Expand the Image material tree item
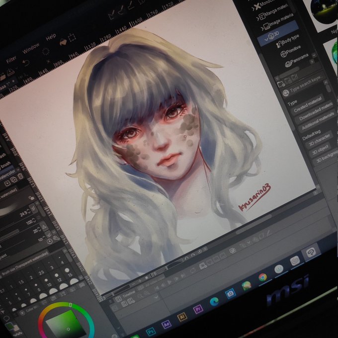 click(262, 28)
